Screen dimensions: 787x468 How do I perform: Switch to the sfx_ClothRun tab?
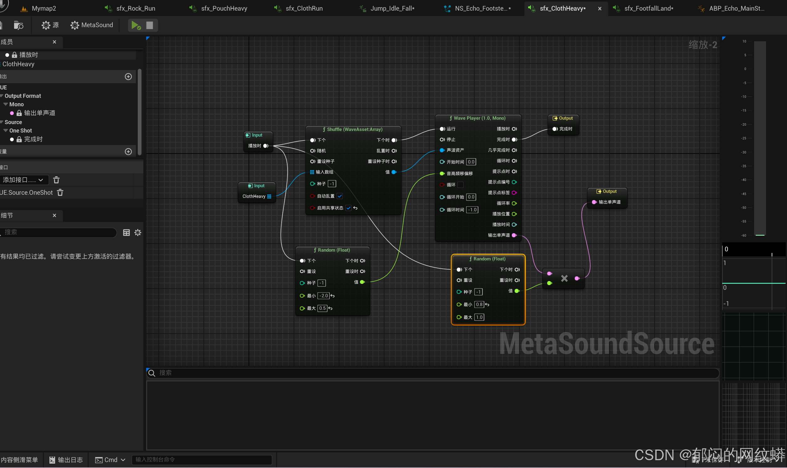[x=304, y=8]
